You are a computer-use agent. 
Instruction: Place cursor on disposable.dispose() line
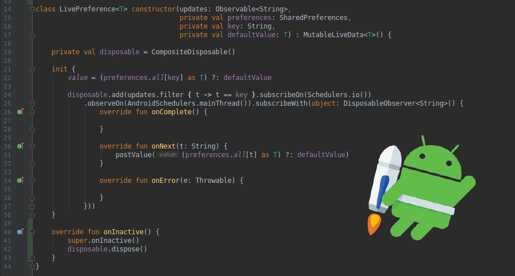[107, 249]
